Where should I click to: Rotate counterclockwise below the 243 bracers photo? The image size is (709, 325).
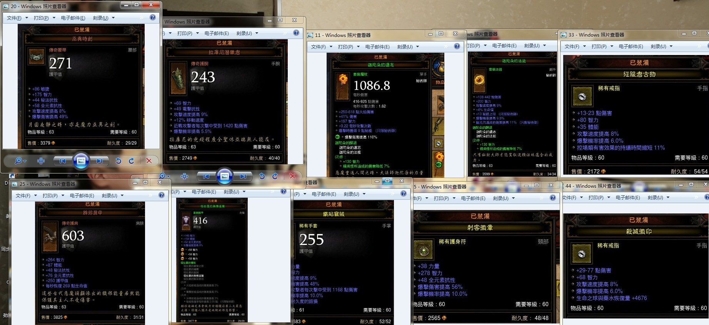click(x=262, y=176)
